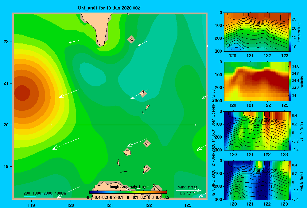The height and width of the screenshot is (208, 307).
Task: Click the height anomaly color bar
Action: click(x=128, y=192)
